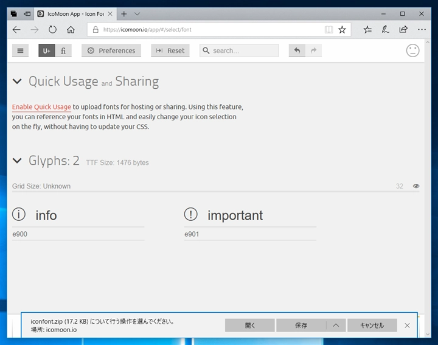Select the info circle glyph icon
This screenshot has height=345, width=438.
pyautogui.click(x=19, y=214)
